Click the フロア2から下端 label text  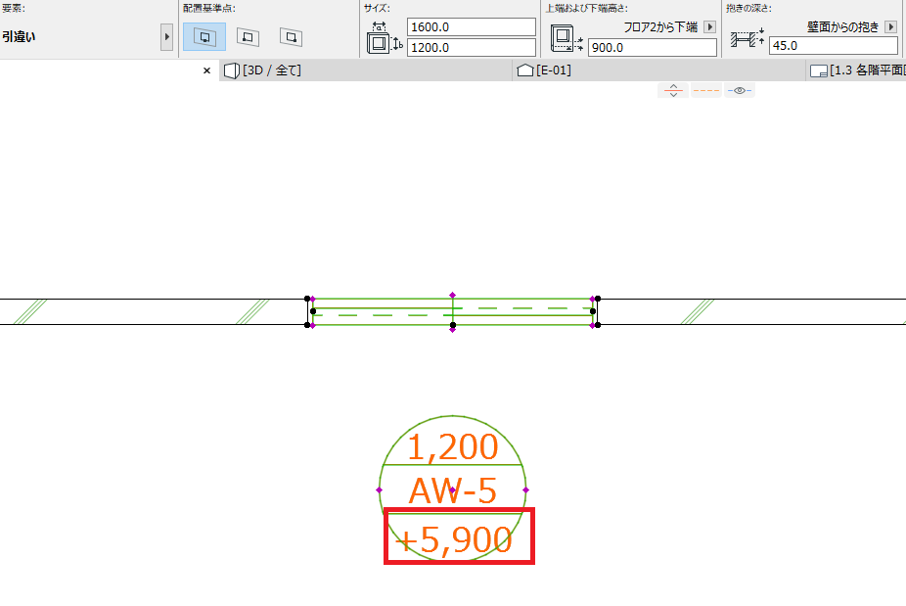660,27
